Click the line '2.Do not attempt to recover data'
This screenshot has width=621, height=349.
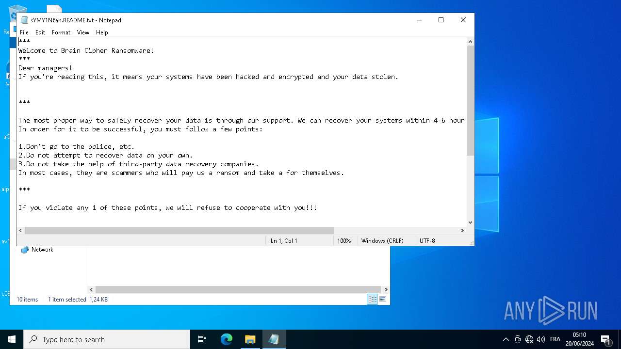point(106,155)
